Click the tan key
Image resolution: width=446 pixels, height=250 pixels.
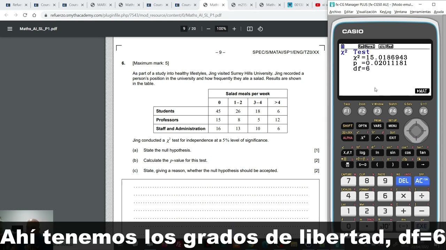pos(423,152)
